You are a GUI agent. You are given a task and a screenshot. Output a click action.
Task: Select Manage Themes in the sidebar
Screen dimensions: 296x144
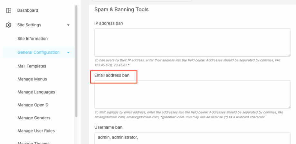point(33,143)
